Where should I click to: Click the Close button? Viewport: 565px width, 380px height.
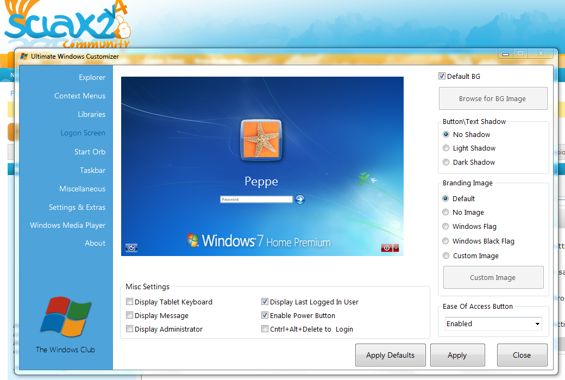pos(522,355)
